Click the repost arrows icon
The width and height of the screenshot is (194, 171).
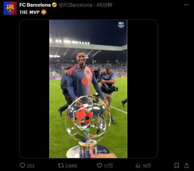coord(61,166)
